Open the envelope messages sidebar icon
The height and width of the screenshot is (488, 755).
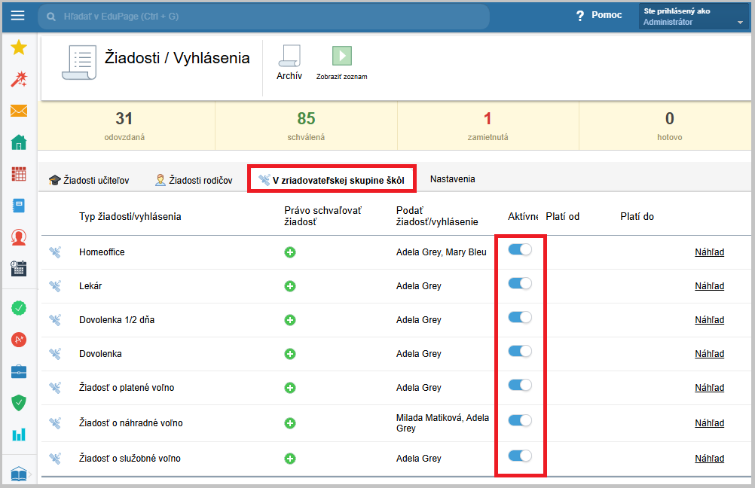tap(19, 111)
